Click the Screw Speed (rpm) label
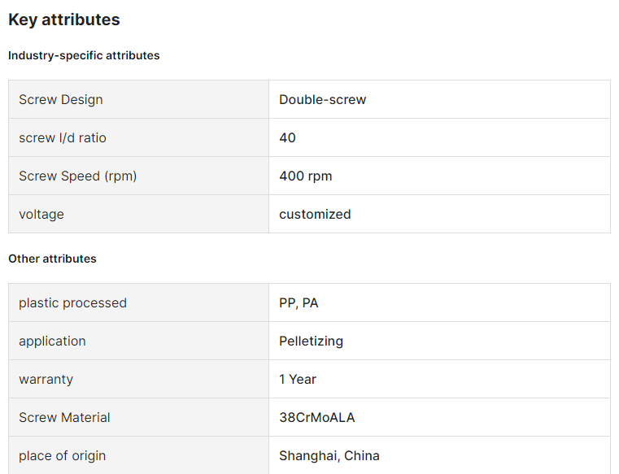The height and width of the screenshot is (474, 619). 78,176
